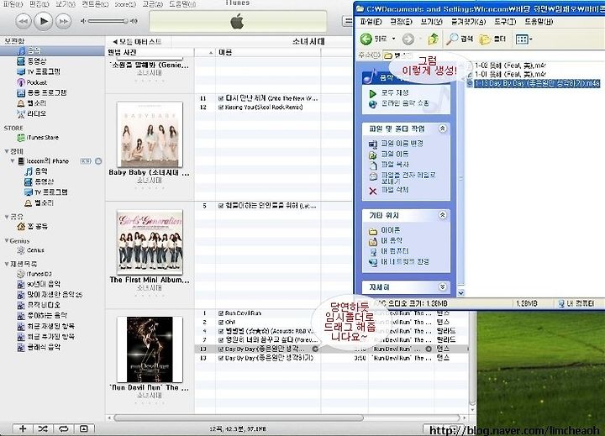This screenshot has width=605, height=436.
Task: Click the Explorer 뒤로 back button
Action: coord(373,39)
